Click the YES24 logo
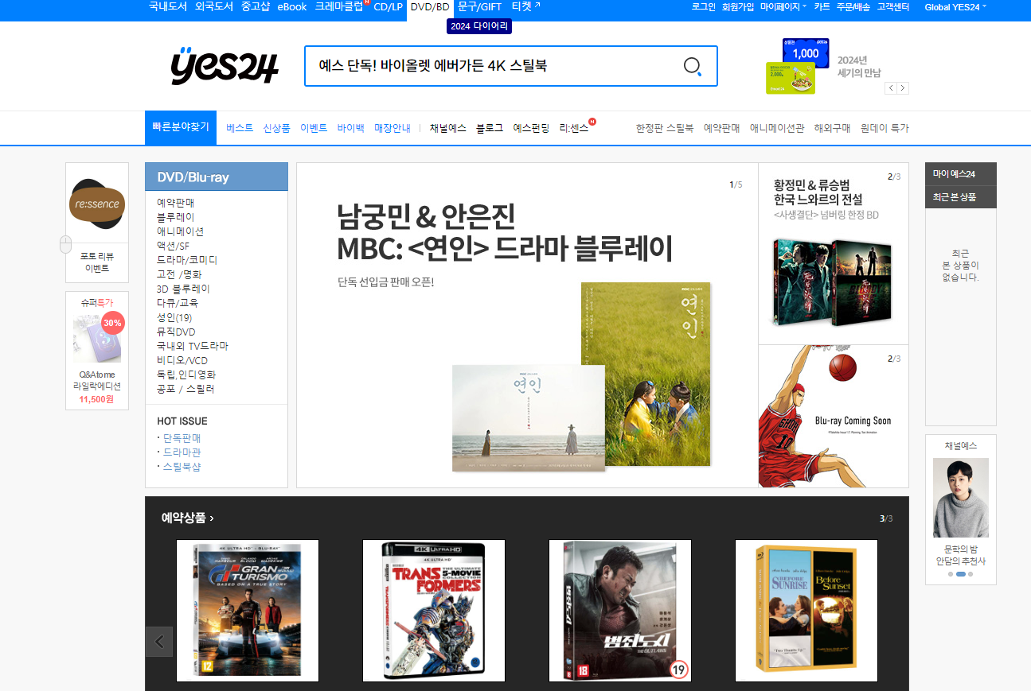 tap(225, 65)
